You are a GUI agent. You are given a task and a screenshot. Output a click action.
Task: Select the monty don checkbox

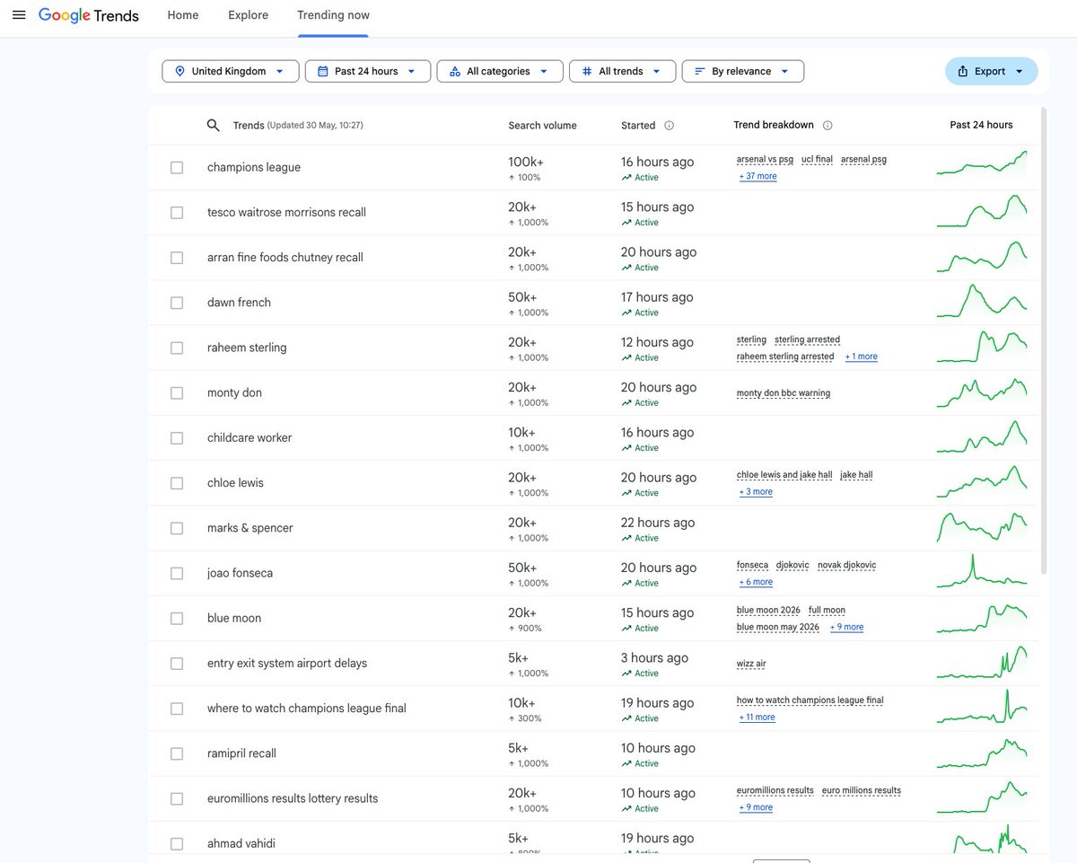[x=177, y=393]
